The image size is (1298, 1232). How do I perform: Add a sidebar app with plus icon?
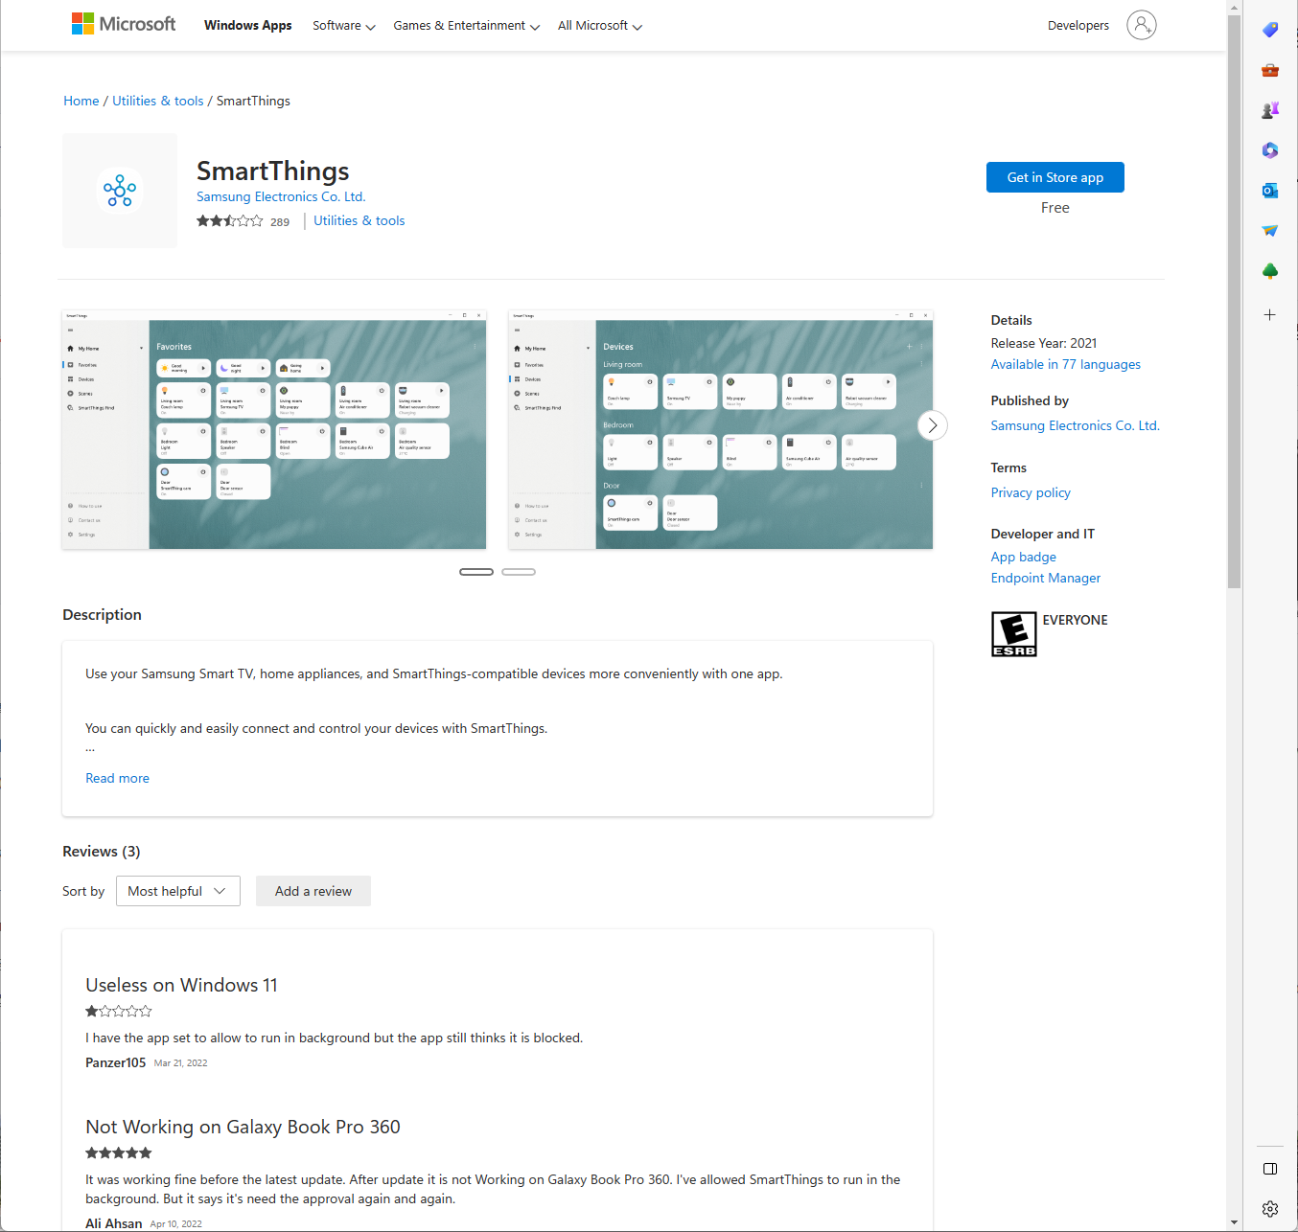click(x=1270, y=314)
